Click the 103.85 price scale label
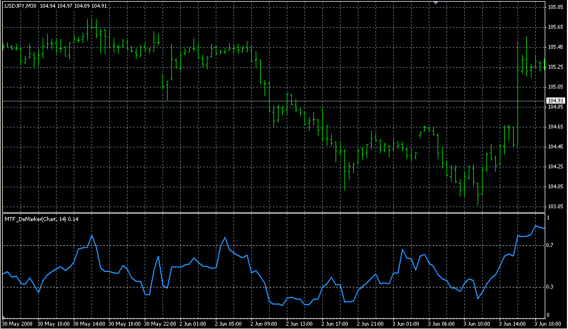The width and height of the screenshot is (568, 329). pos(555,207)
